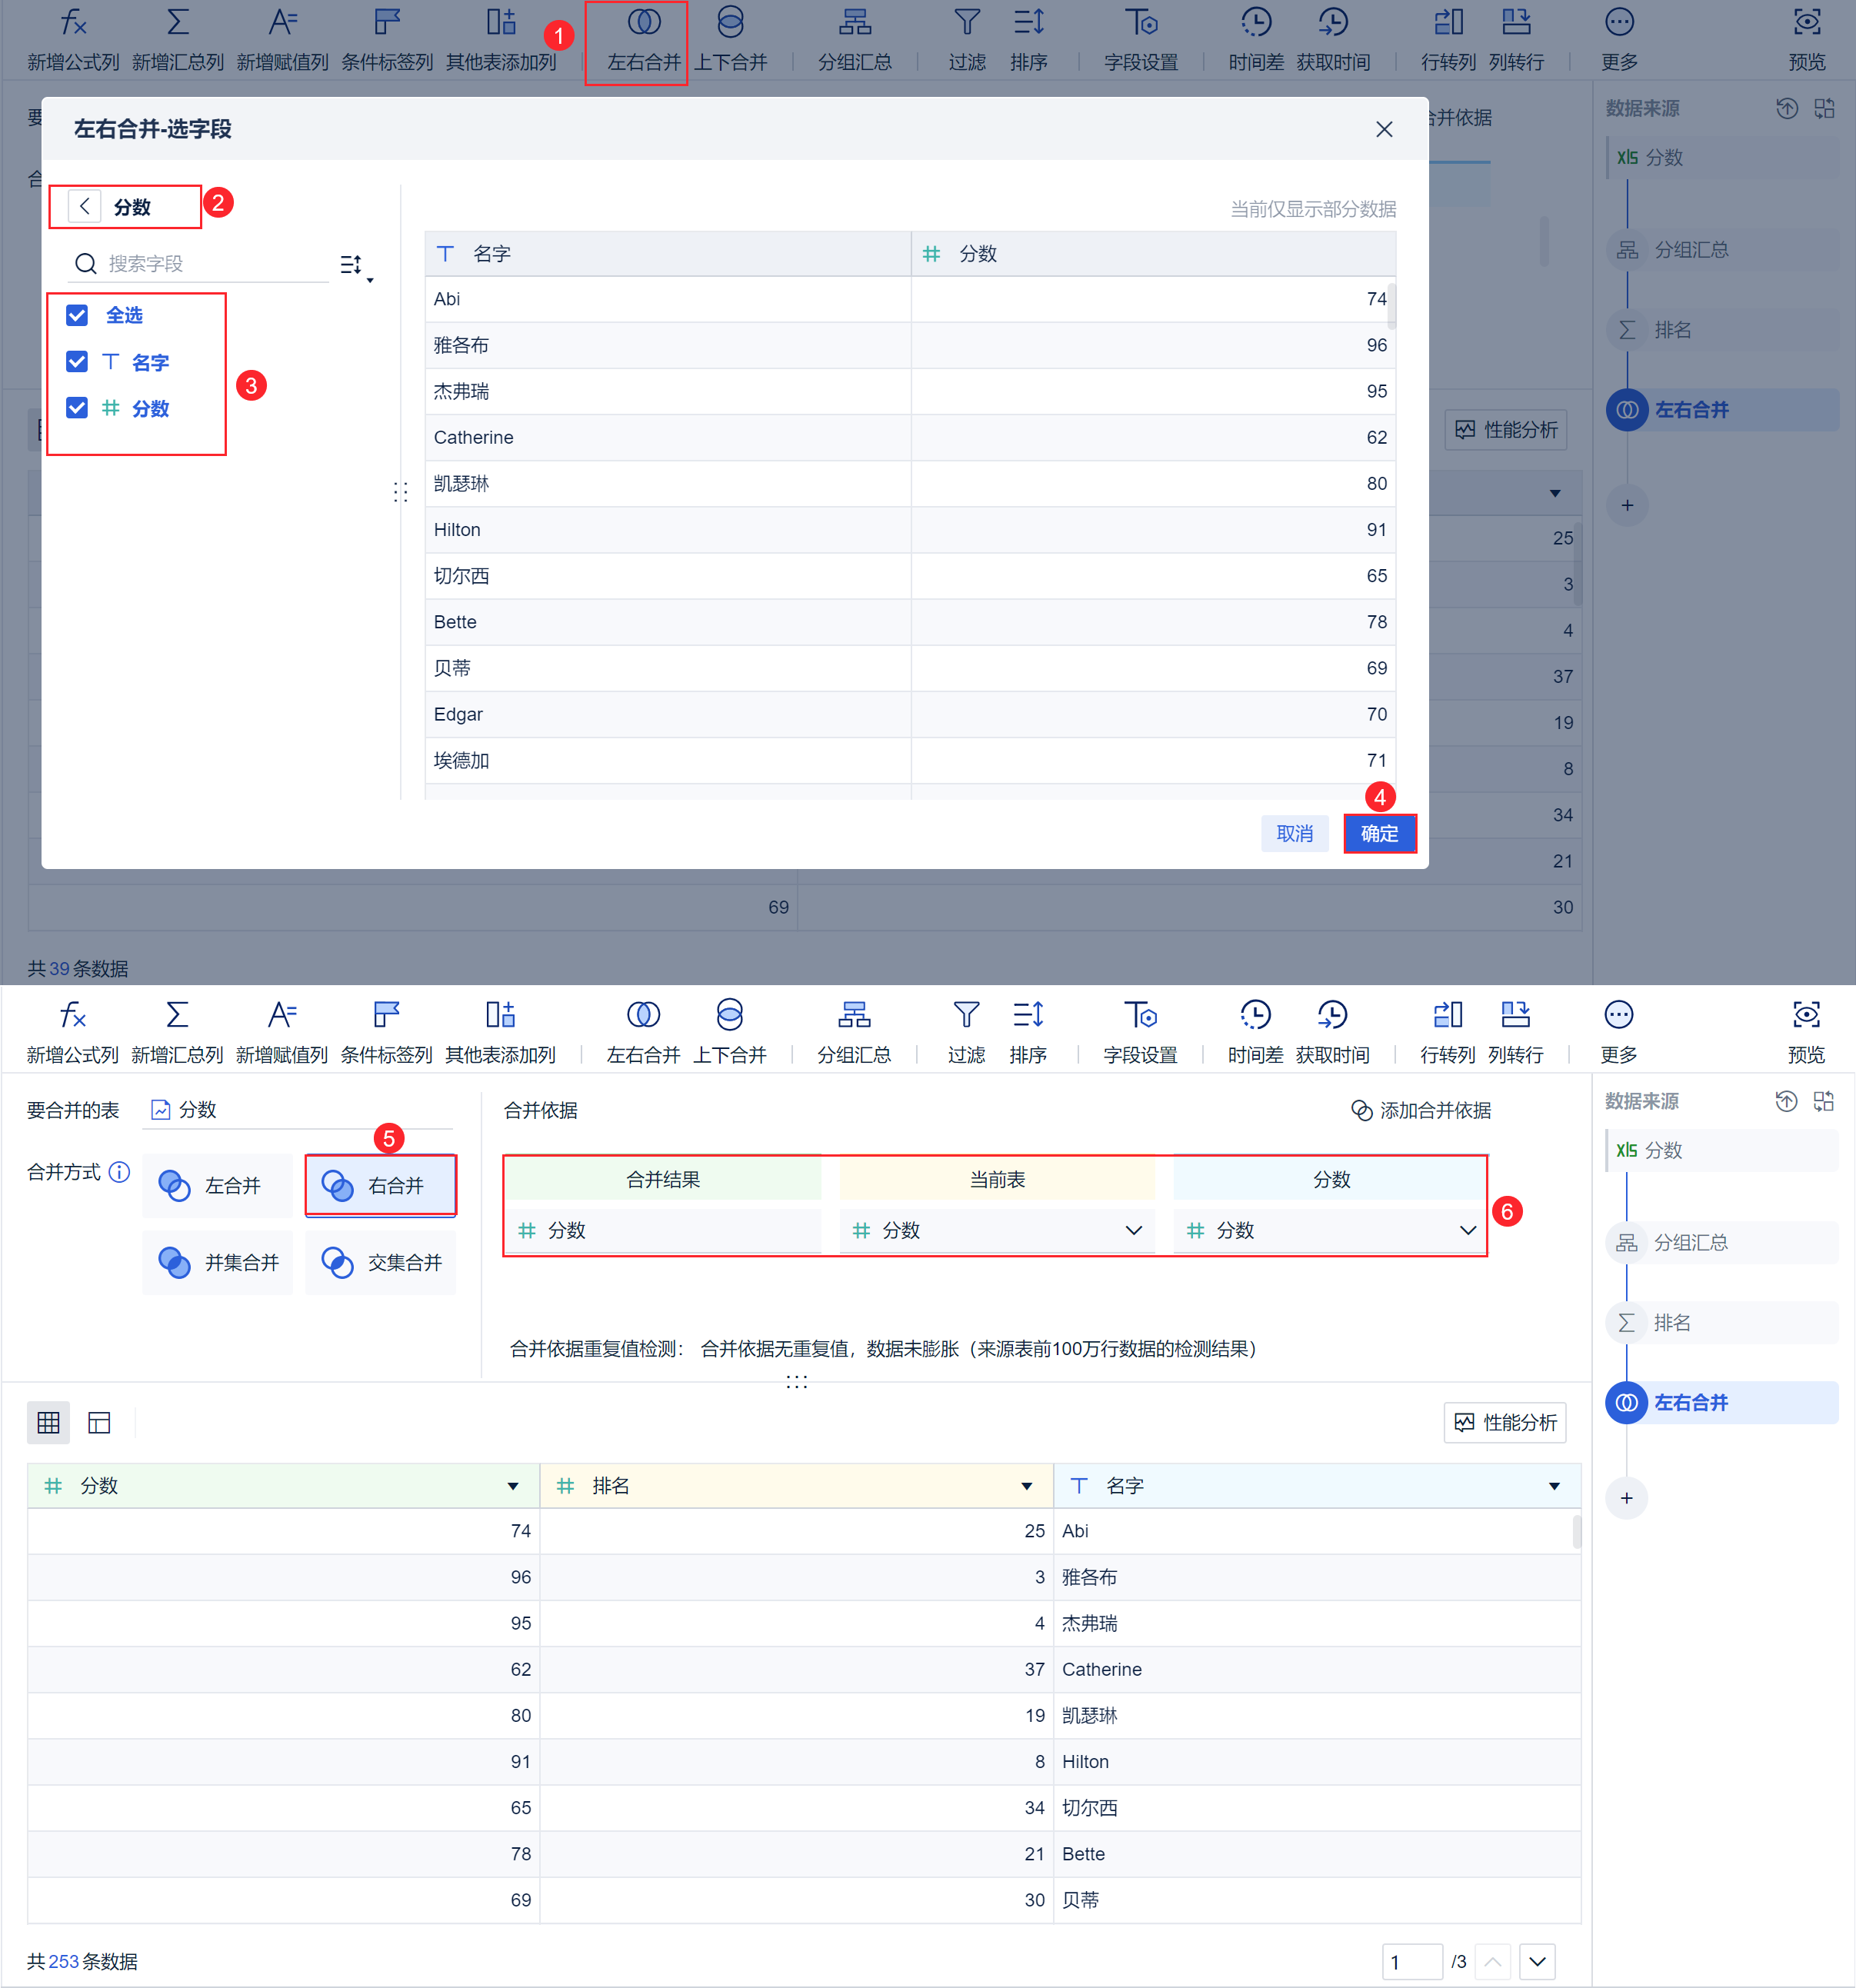This screenshot has height=1988, width=1856.
Task: Expand the next page arrow in the pagination
Action: click(1537, 1962)
